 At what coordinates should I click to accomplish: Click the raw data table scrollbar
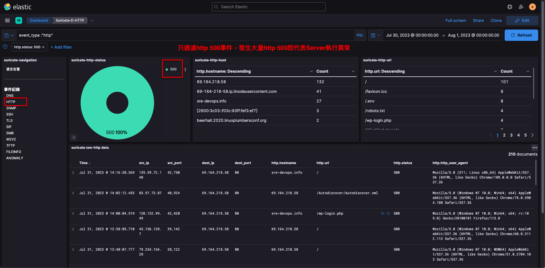click(536, 173)
